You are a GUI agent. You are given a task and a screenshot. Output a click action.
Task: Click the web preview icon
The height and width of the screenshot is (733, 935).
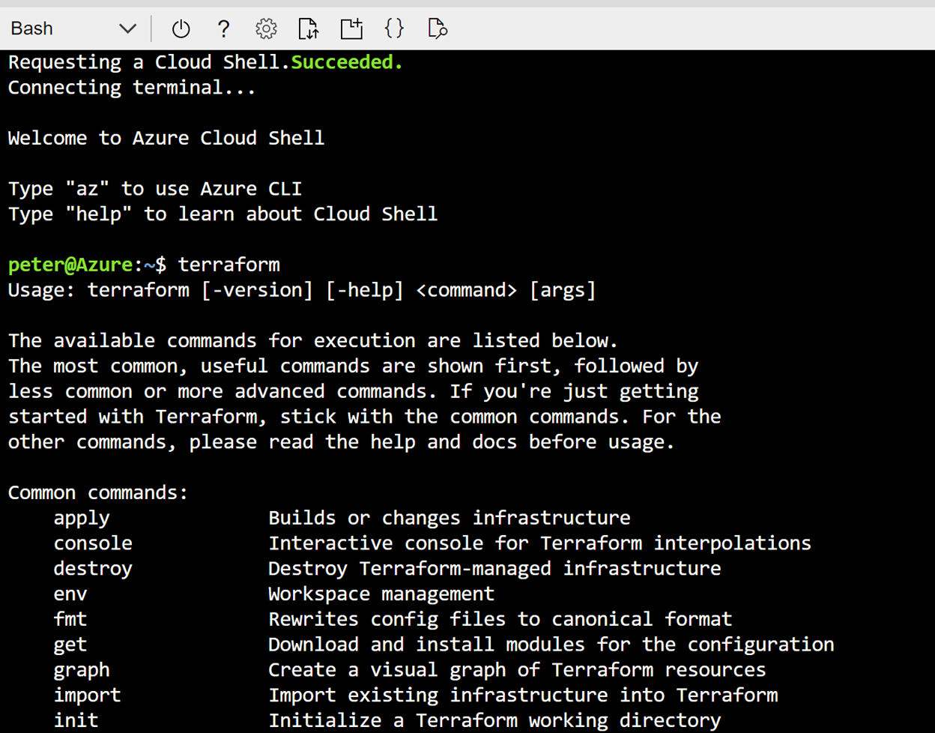pos(438,28)
